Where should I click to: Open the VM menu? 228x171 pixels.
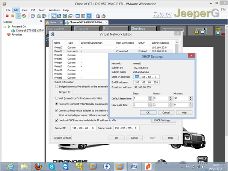[x=33, y=10]
